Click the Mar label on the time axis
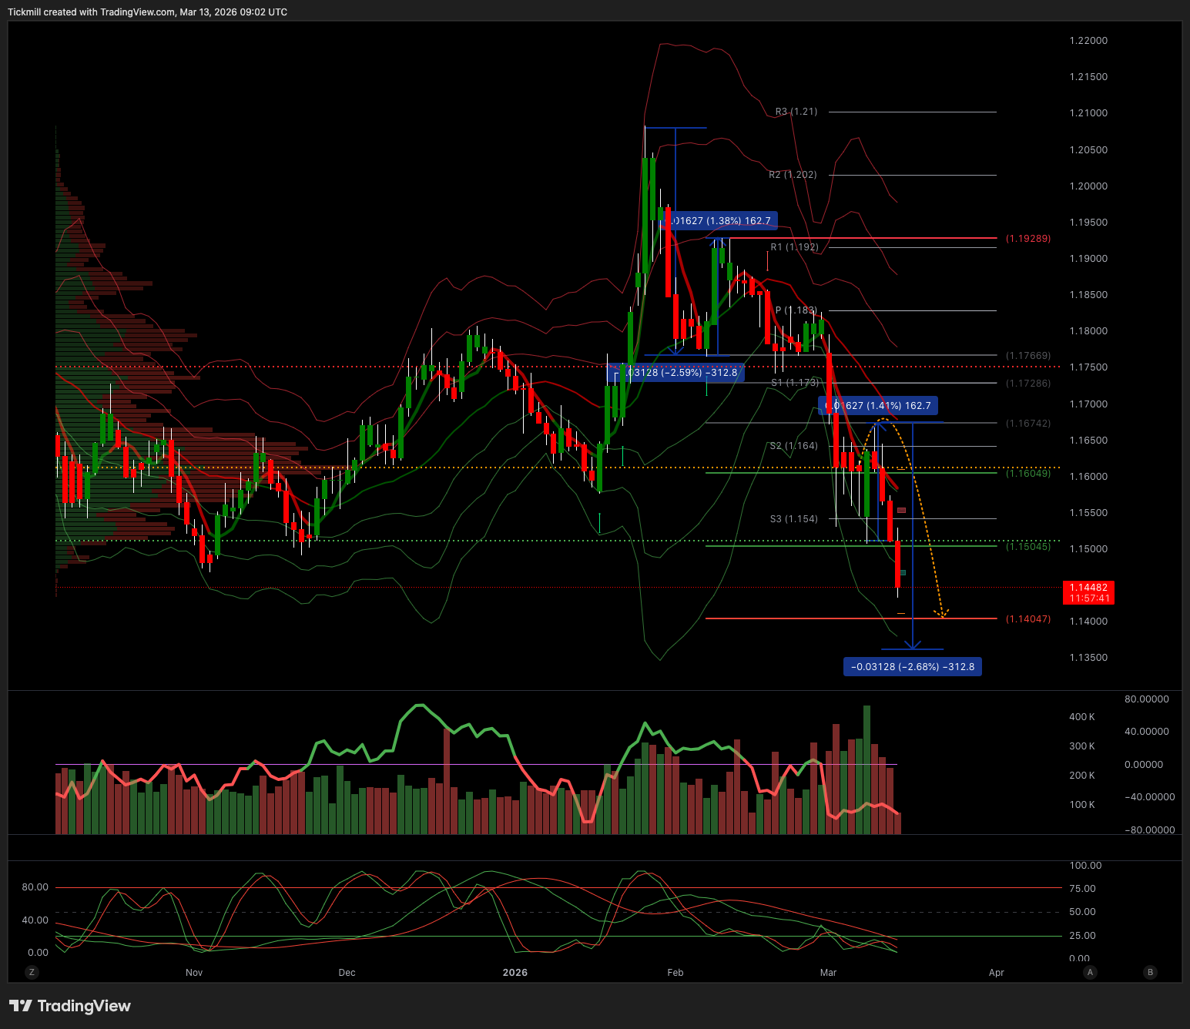This screenshot has width=1190, height=1029. (x=828, y=973)
